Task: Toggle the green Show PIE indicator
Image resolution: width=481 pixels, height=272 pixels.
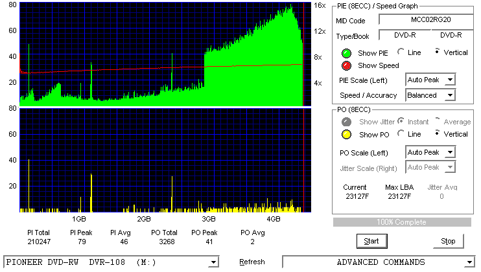Action: pos(346,53)
